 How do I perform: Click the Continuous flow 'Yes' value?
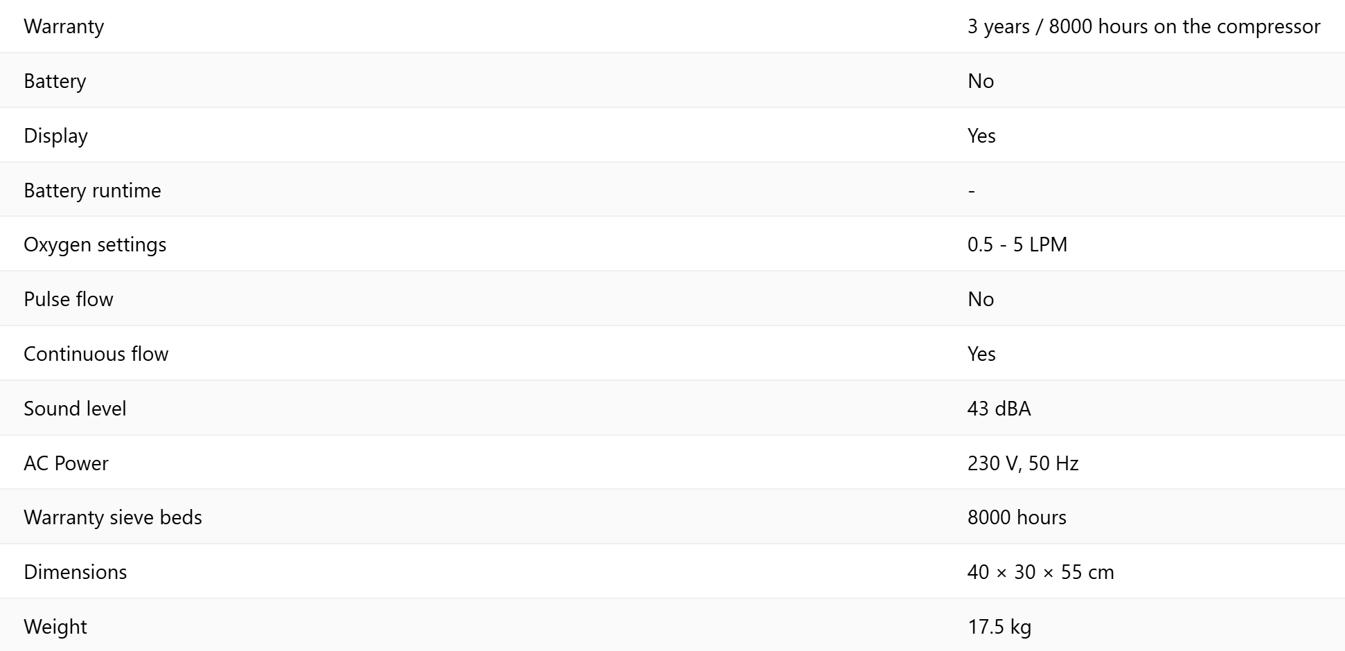click(981, 354)
